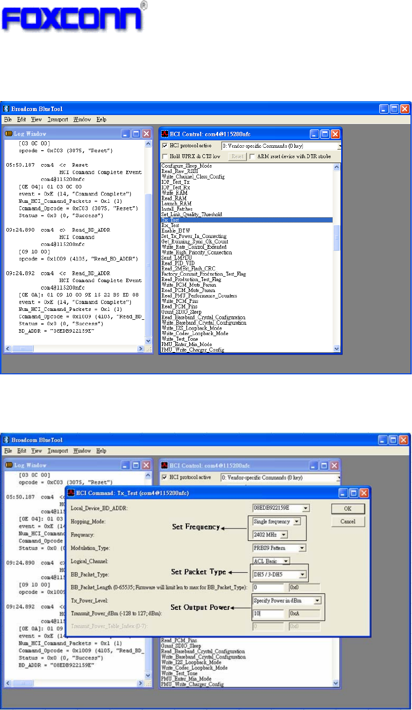Open Help menu in BlueTool window showing Tx_Test dialog
Screen dimensions: 412x710
tap(102, 451)
